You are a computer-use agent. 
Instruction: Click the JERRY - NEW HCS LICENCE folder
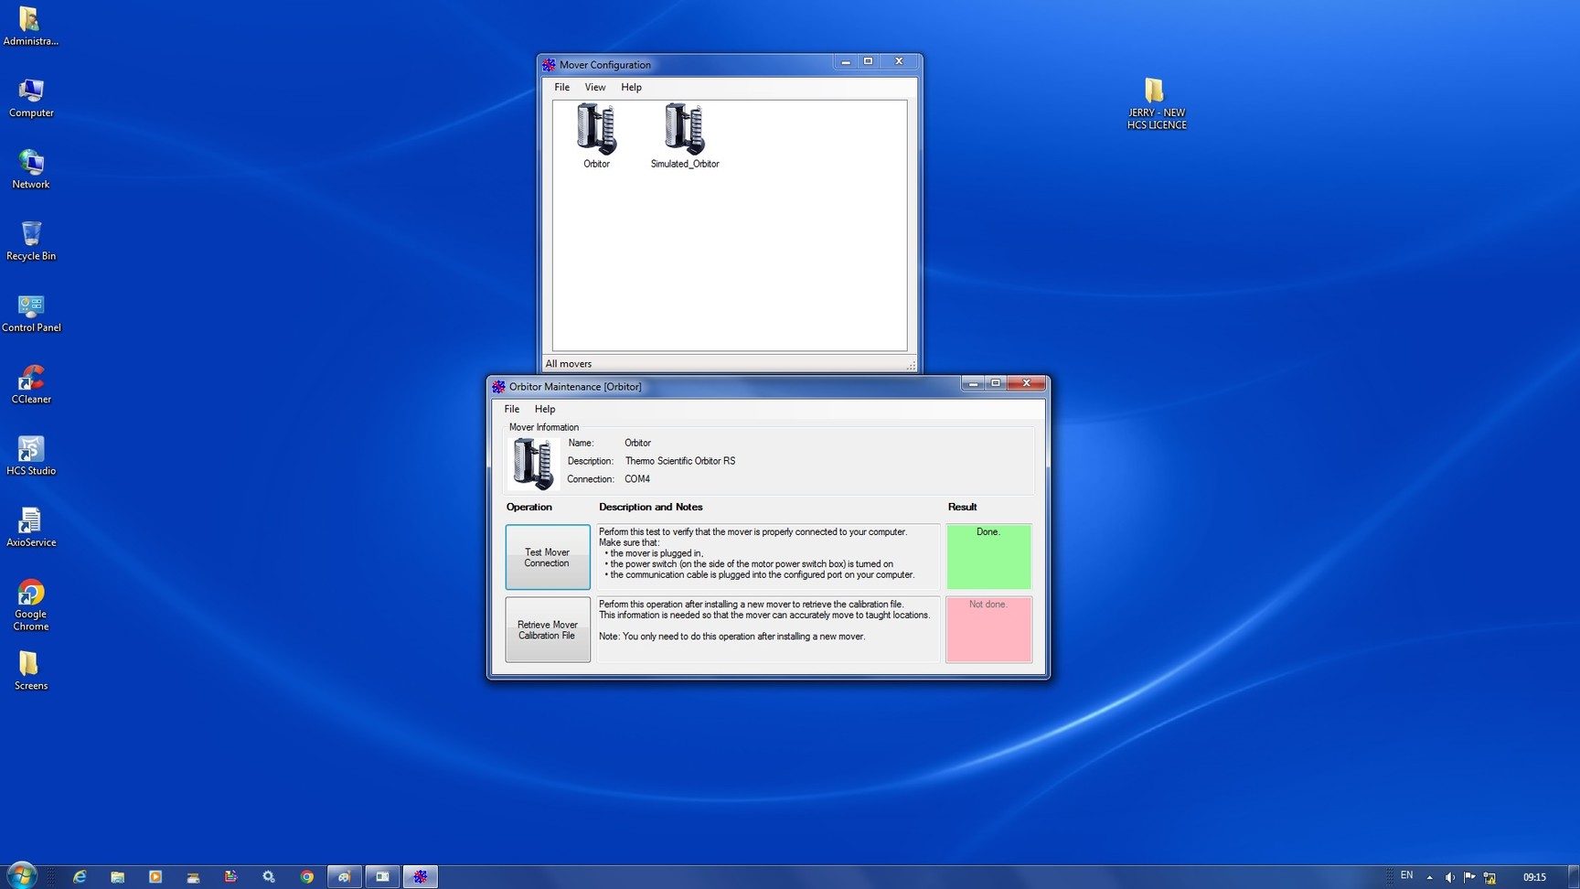1155,99
